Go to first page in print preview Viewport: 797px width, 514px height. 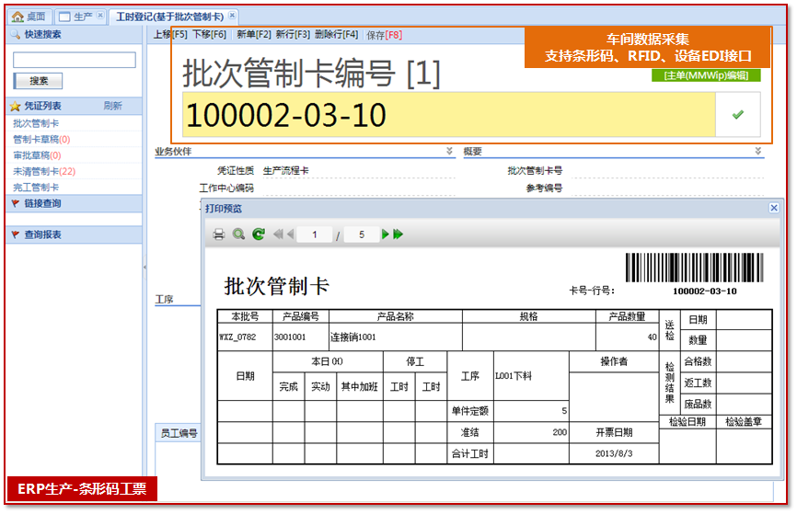coord(278,234)
